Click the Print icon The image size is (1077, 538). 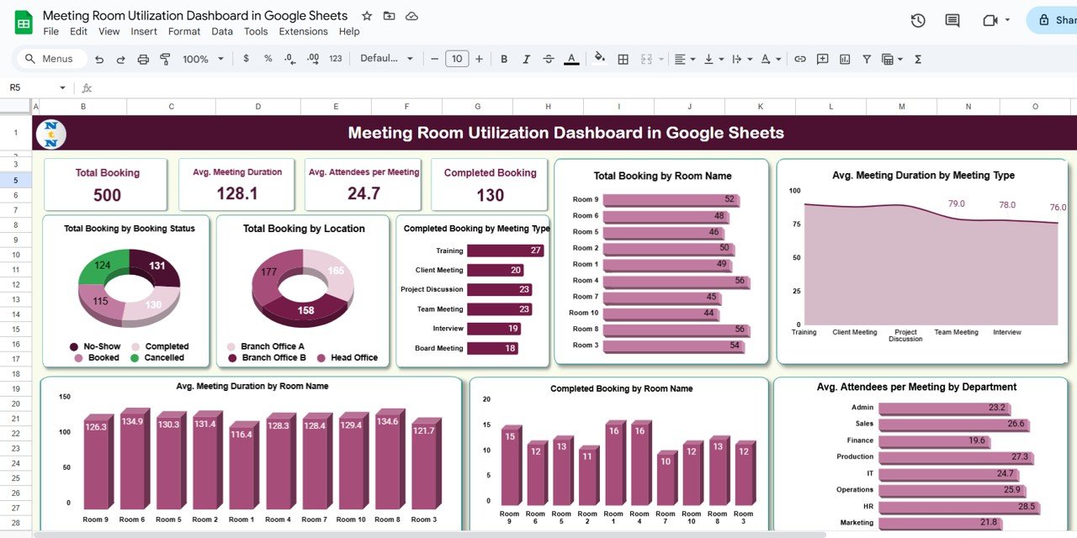143,59
